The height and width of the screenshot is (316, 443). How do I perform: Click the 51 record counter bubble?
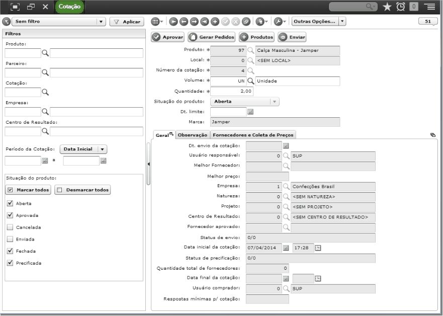point(428,22)
